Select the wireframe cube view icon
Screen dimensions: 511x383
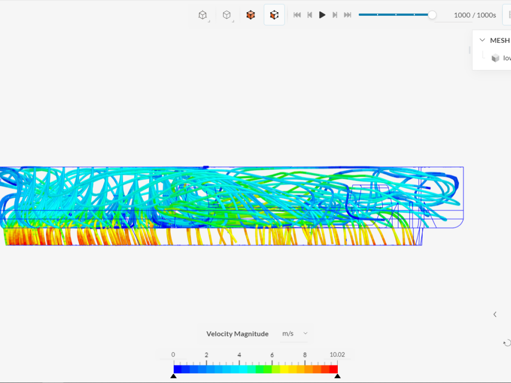(x=203, y=15)
